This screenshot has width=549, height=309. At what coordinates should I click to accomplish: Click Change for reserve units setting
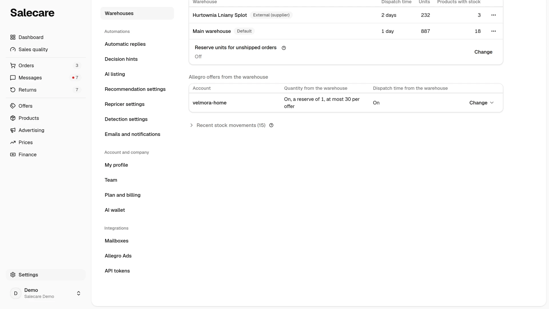[483, 52]
